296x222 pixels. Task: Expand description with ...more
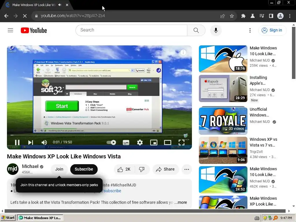181,202
